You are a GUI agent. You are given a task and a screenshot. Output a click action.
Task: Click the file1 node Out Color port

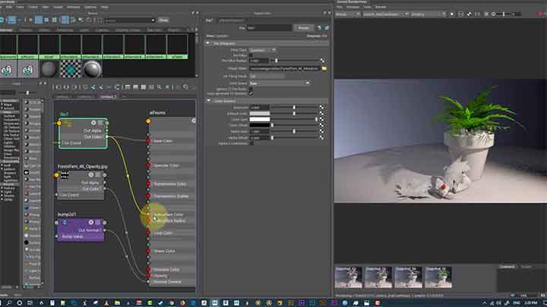(x=106, y=136)
